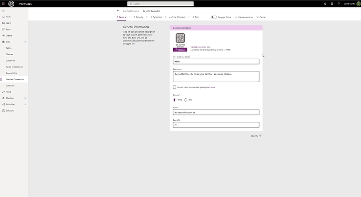Open Solutions from the sidebar icon

pyautogui.click(x=3, y=110)
